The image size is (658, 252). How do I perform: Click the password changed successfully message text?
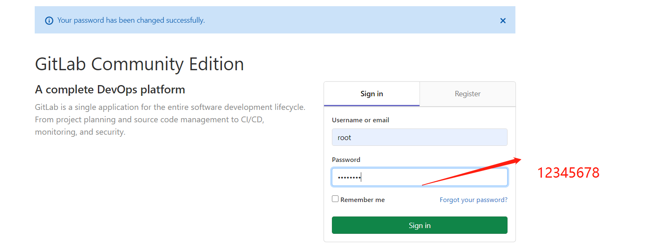(131, 20)
